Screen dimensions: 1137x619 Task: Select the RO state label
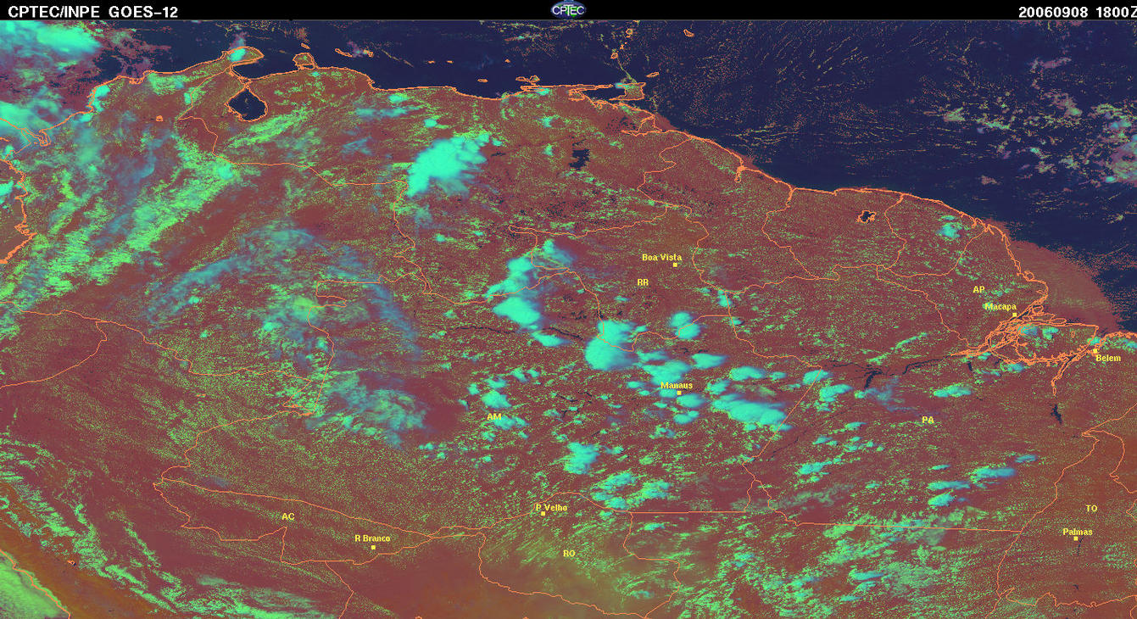[569, 554]
